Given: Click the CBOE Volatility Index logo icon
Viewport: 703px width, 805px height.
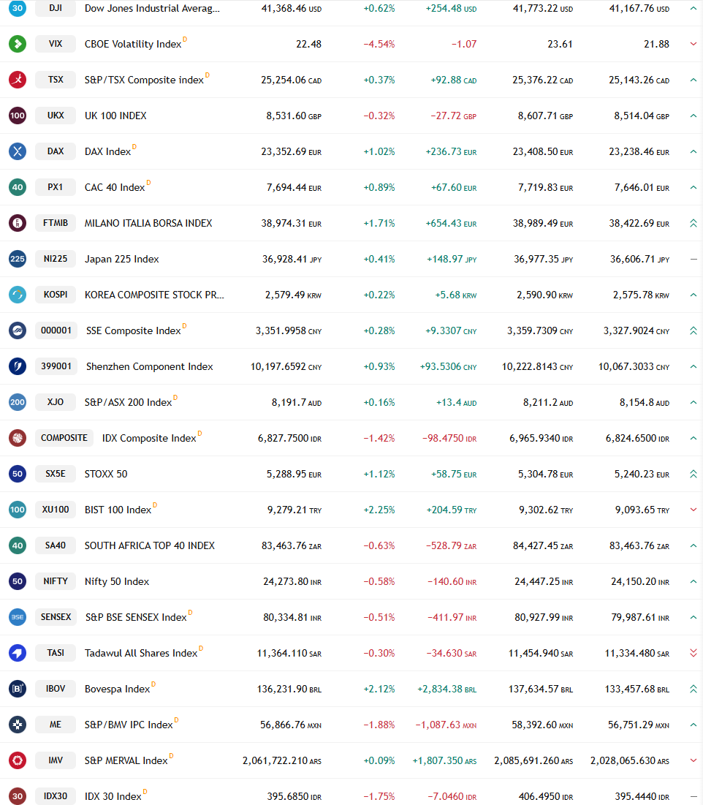Looking at the screenshot, I should 18,44.
